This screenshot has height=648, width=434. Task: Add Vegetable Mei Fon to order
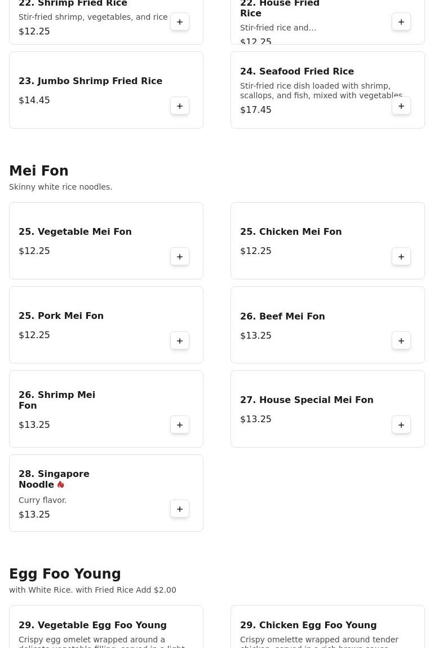tap(180, 257)
